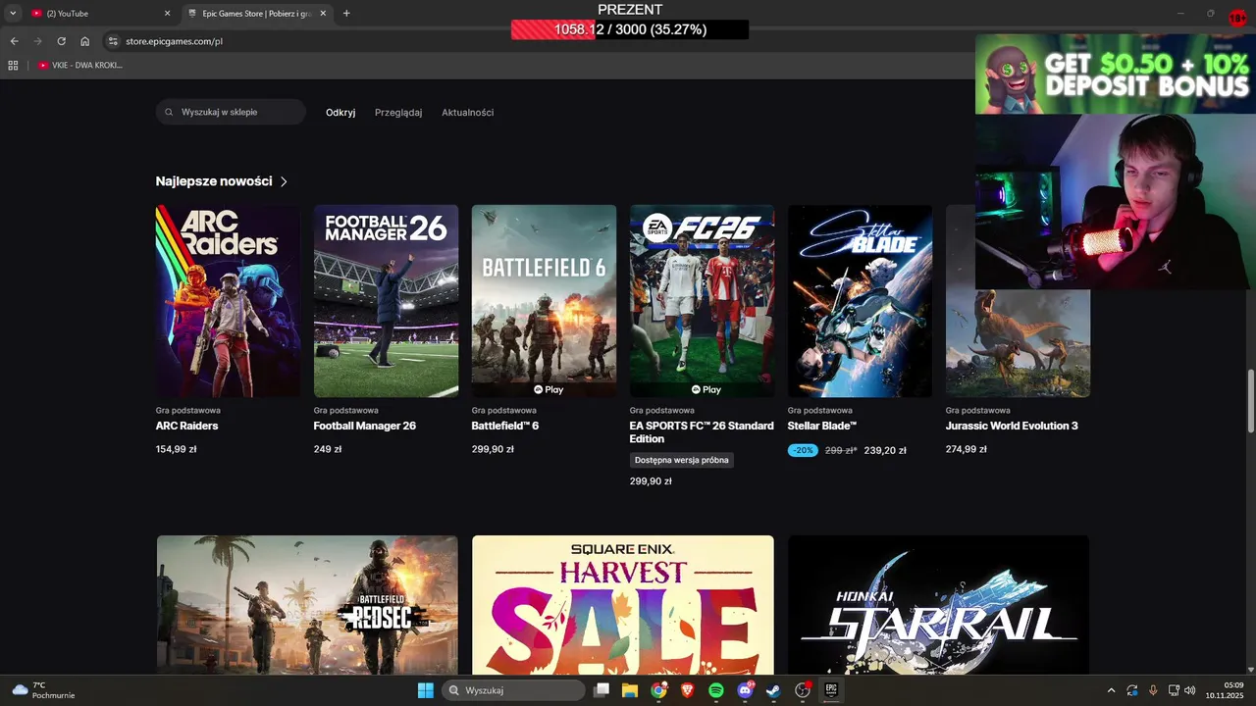Open the Football Manager 26 cover art
This screenshot has height=706, width=1256.
pyautogui.click(x=386, y=301)
